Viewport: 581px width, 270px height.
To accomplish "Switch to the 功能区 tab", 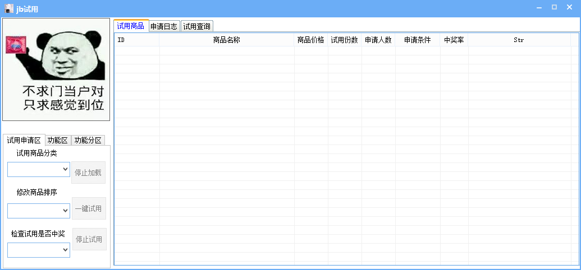I will pyautogui.click(x=58, y=140).
